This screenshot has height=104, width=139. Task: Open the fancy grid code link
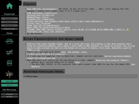coord(46,54)
